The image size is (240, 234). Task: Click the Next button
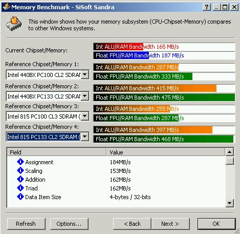pos(170,224)
